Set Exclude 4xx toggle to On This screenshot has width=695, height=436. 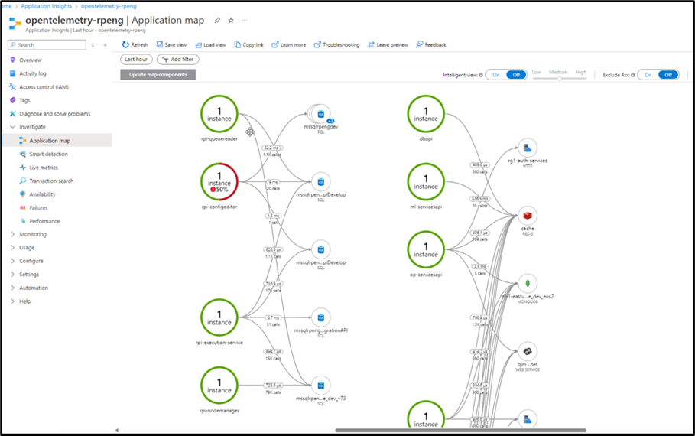pyautogui.click(x=648, y=75)
